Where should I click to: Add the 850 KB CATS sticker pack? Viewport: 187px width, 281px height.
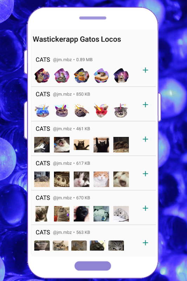[145, 105]
